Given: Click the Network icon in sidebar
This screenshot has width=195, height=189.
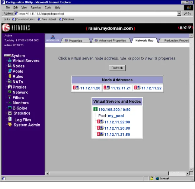Looking at the screenshot, I should tap(10, 92).
